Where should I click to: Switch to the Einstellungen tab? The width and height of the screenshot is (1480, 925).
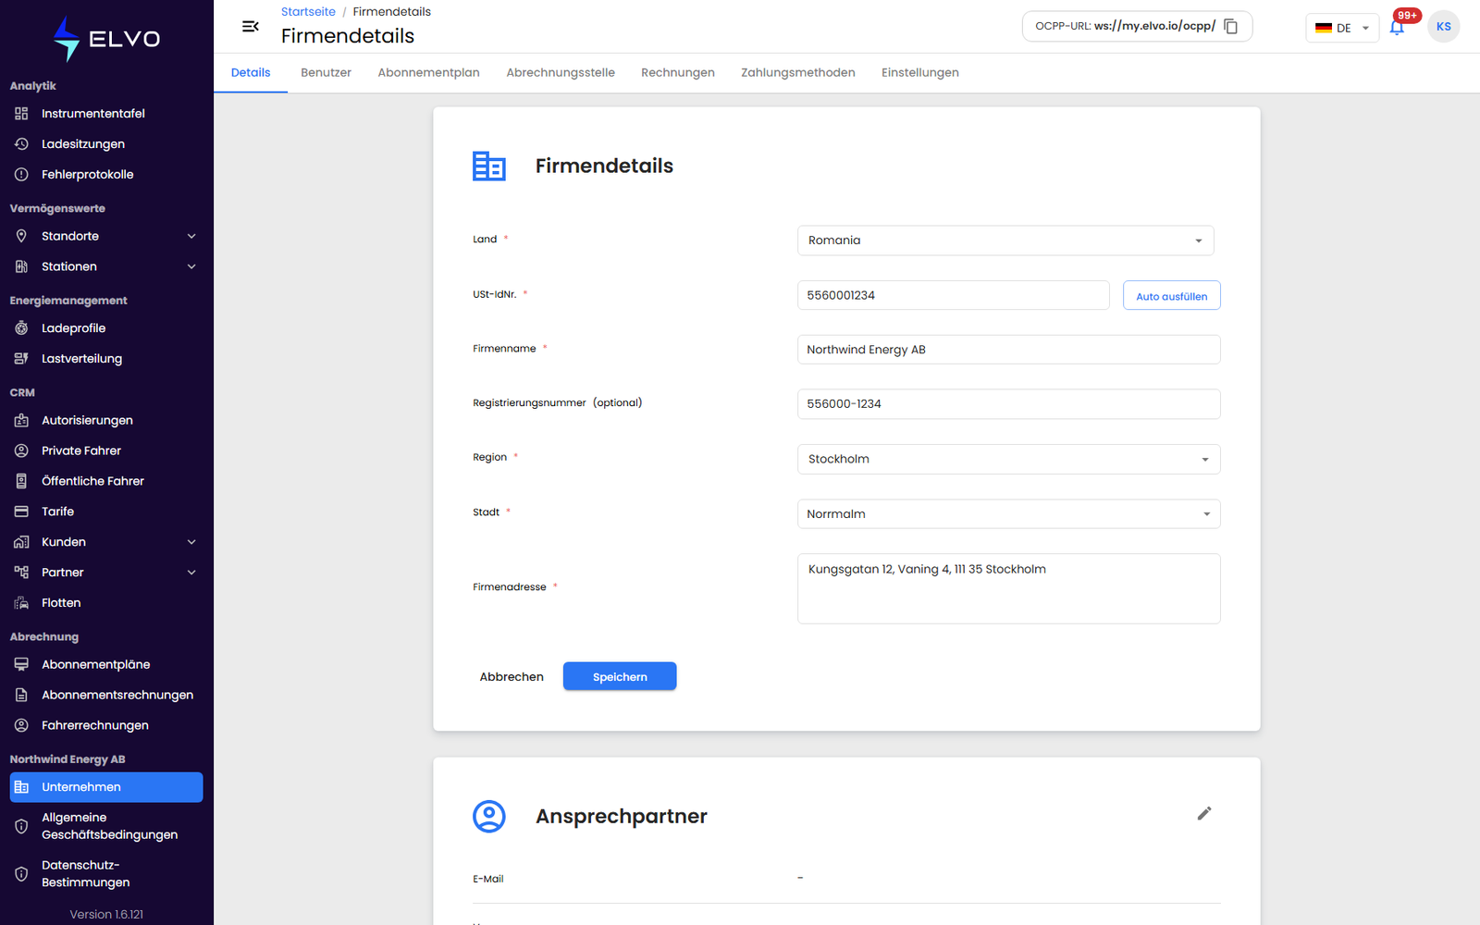(x=920, y=73)
